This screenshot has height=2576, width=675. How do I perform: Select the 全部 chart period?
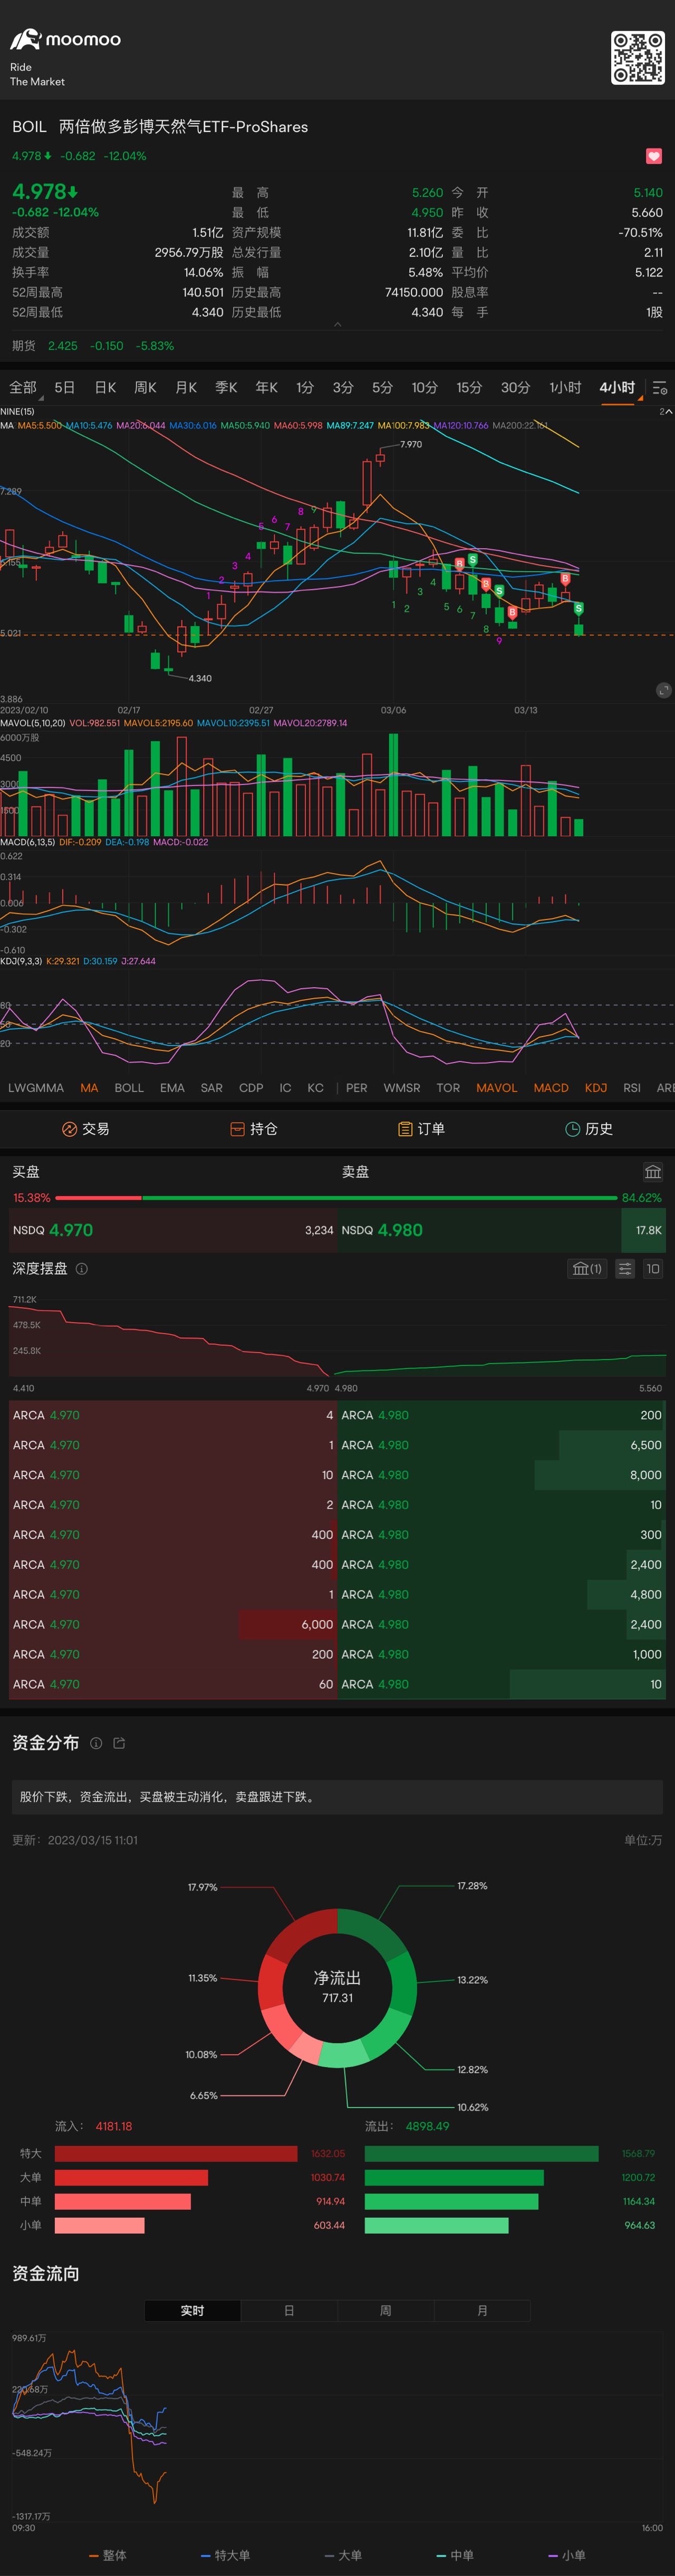pos(23,388)
